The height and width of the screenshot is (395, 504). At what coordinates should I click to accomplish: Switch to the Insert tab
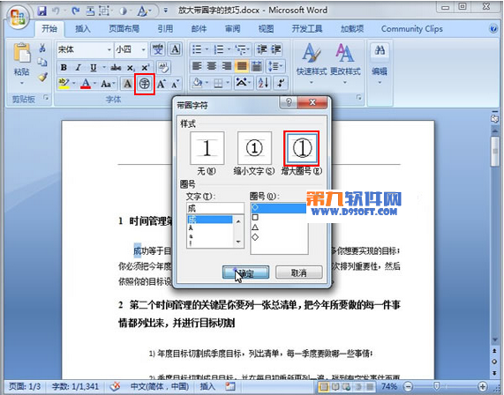(82, 29)
